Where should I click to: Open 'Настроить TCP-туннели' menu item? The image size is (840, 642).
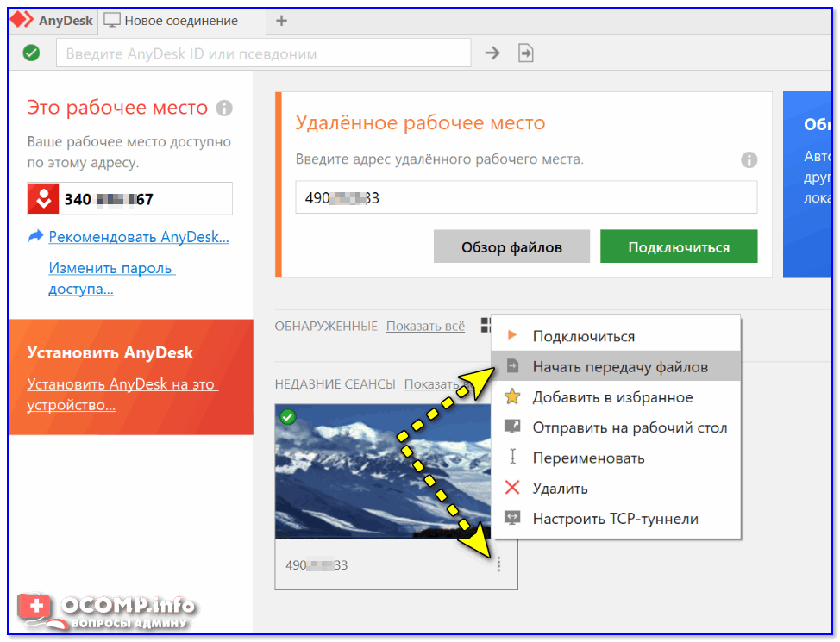point(615,519)
